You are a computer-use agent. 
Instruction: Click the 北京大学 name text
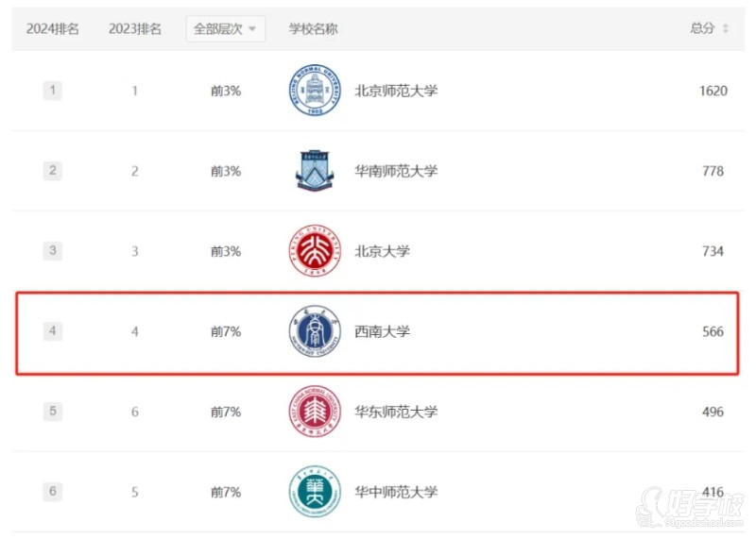[383, 251]
